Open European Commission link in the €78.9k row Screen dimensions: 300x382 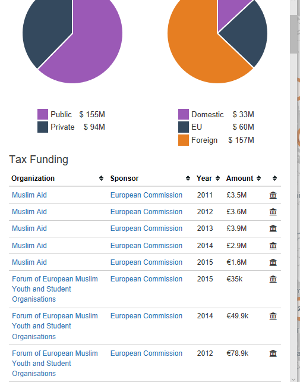[x=146, y=353]
